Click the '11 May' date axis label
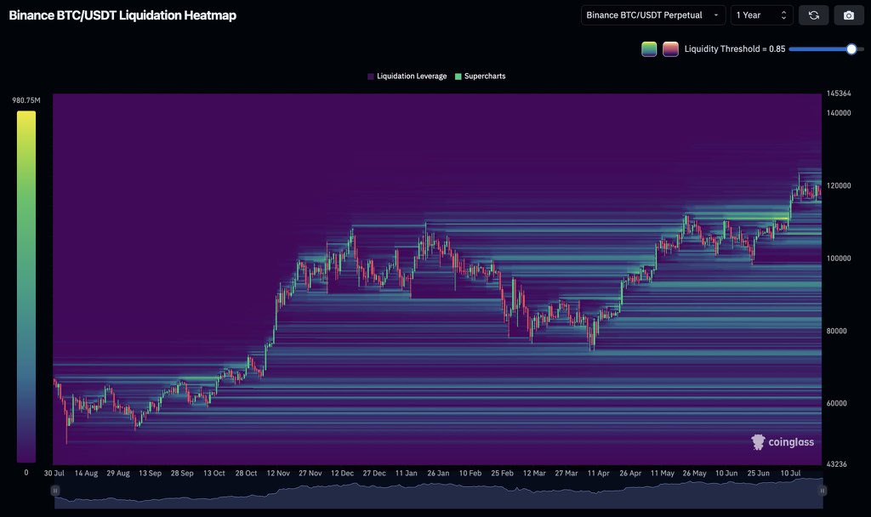This screenshot has width=871, height=517. click(662, 473)
